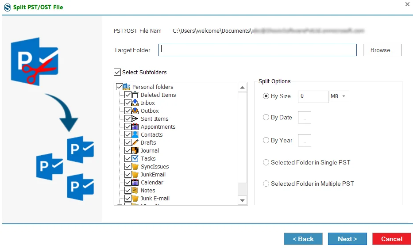Click the Personal folders root icon

coord(127,87)
